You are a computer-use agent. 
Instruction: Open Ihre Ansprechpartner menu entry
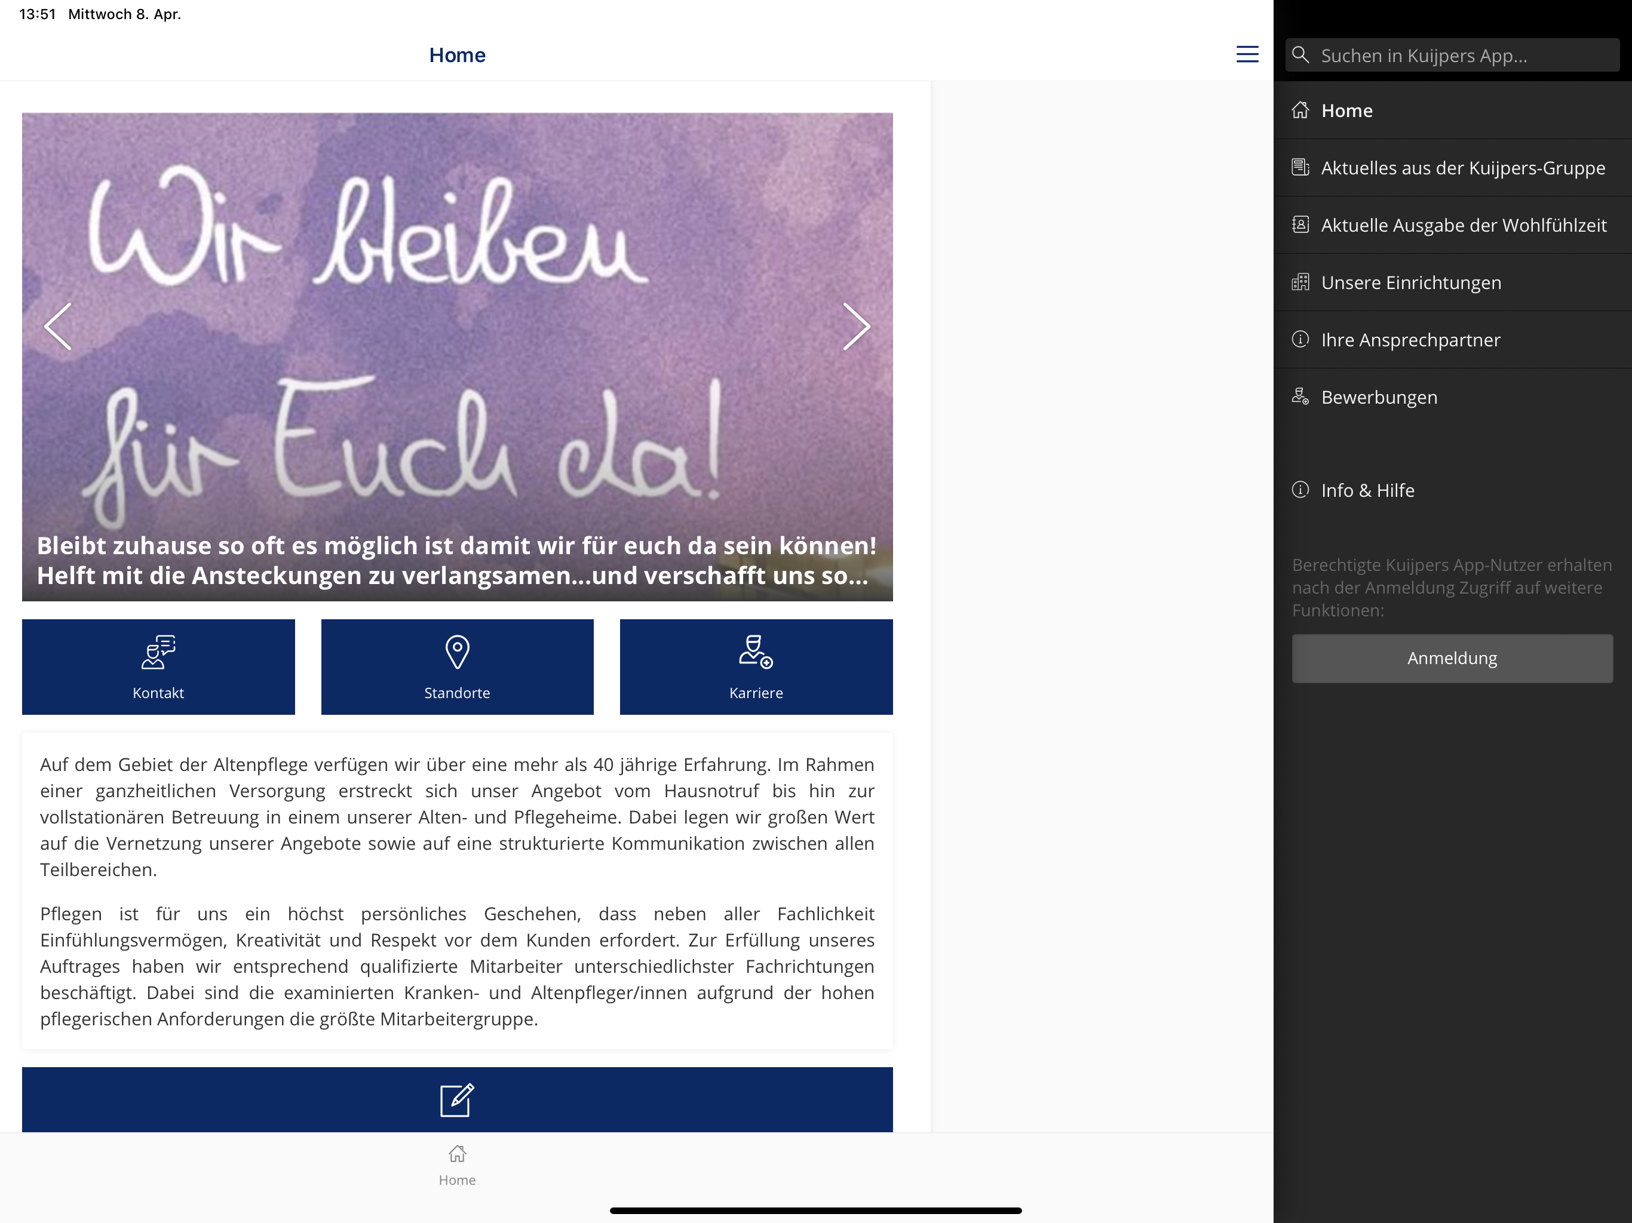click(x=1452, y=340)
